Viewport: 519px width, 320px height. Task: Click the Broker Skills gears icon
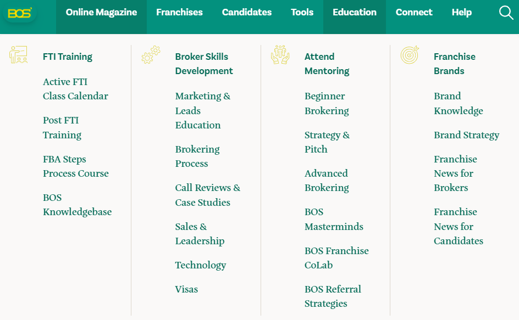(151, 55)
